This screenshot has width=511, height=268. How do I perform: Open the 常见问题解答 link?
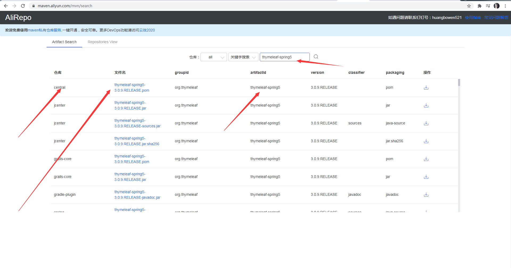[496, 18]
